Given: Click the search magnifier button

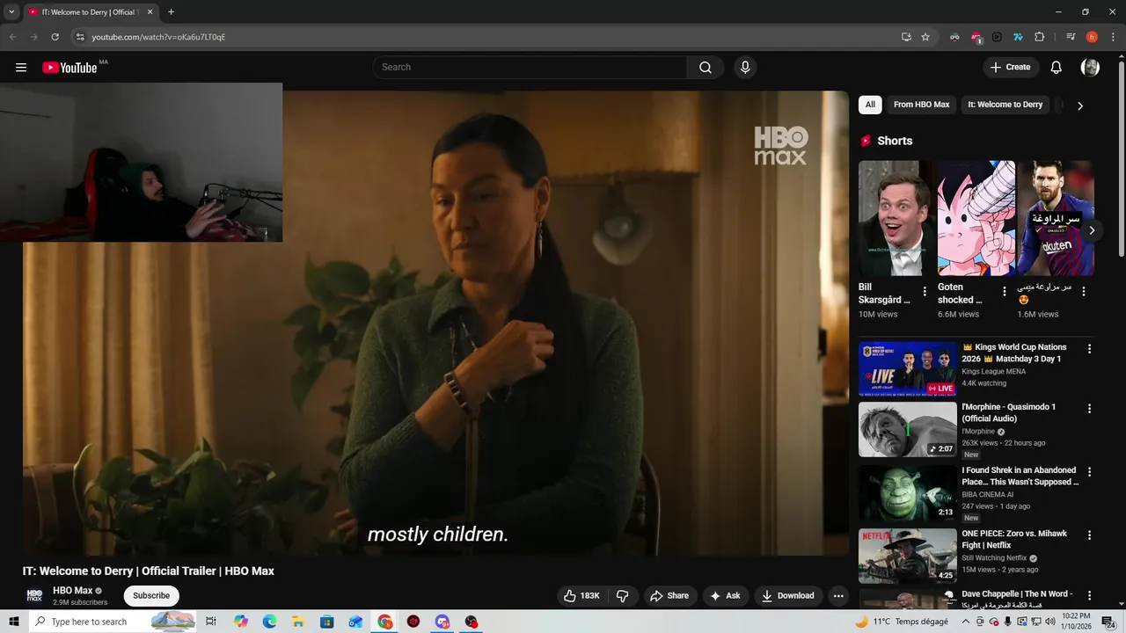Looking at the screenshot, I should pyautogui.click(x=706, y=68).
